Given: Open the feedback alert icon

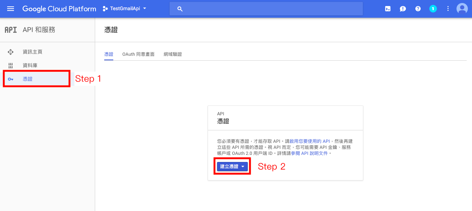Looking at the screenshot, I should pyautogui.click(x=403, y=9).
